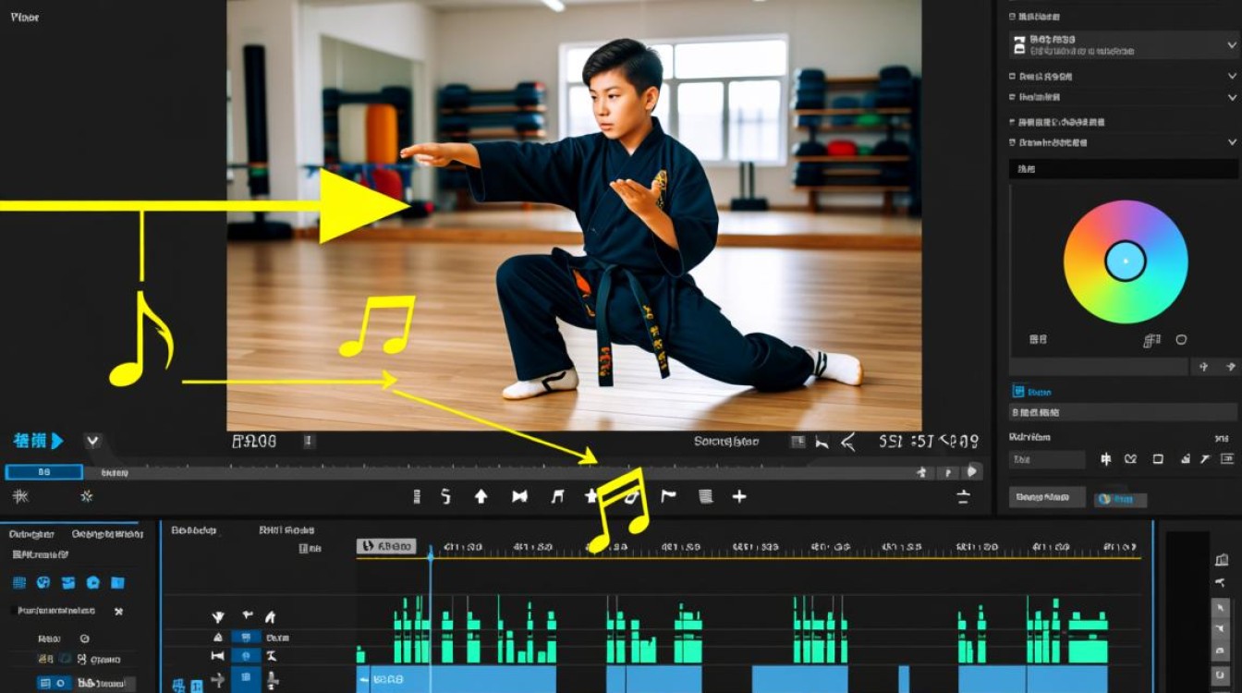Click the blue grid icon in the left panel

18,583
